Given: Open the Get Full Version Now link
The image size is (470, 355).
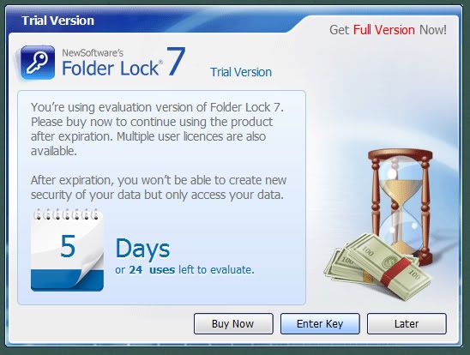Looking at the screenshot, I should [388, 30].
